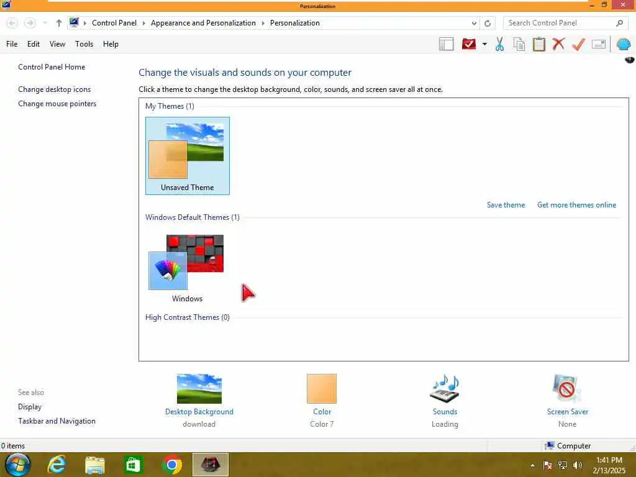636x477 pixels.
Task: Open Desktop Background settings
Action: (x=199, y=389)
